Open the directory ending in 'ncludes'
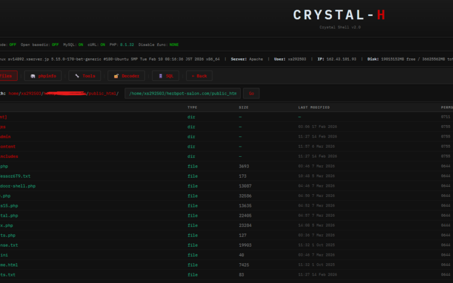 [x=9, y=157]
